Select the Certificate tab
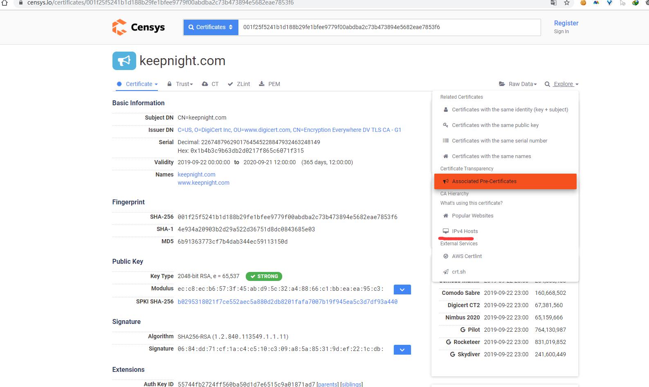Viewport: 649px width, 387px height. [137, 84]
